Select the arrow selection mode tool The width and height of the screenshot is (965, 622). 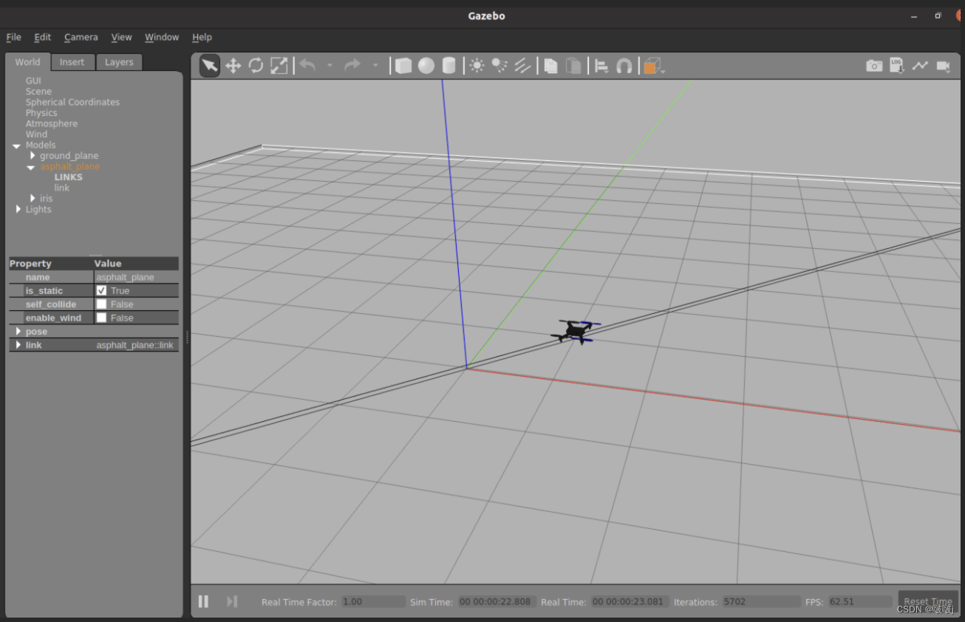pyautogui.click(x=210, y=66)
